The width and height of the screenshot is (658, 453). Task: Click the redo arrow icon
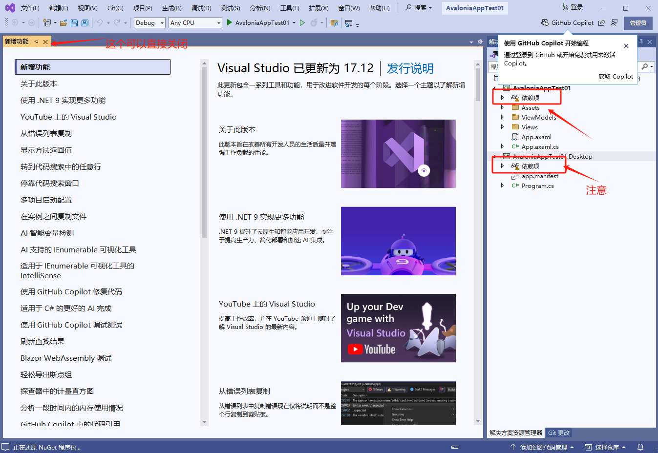coord(117,23)
